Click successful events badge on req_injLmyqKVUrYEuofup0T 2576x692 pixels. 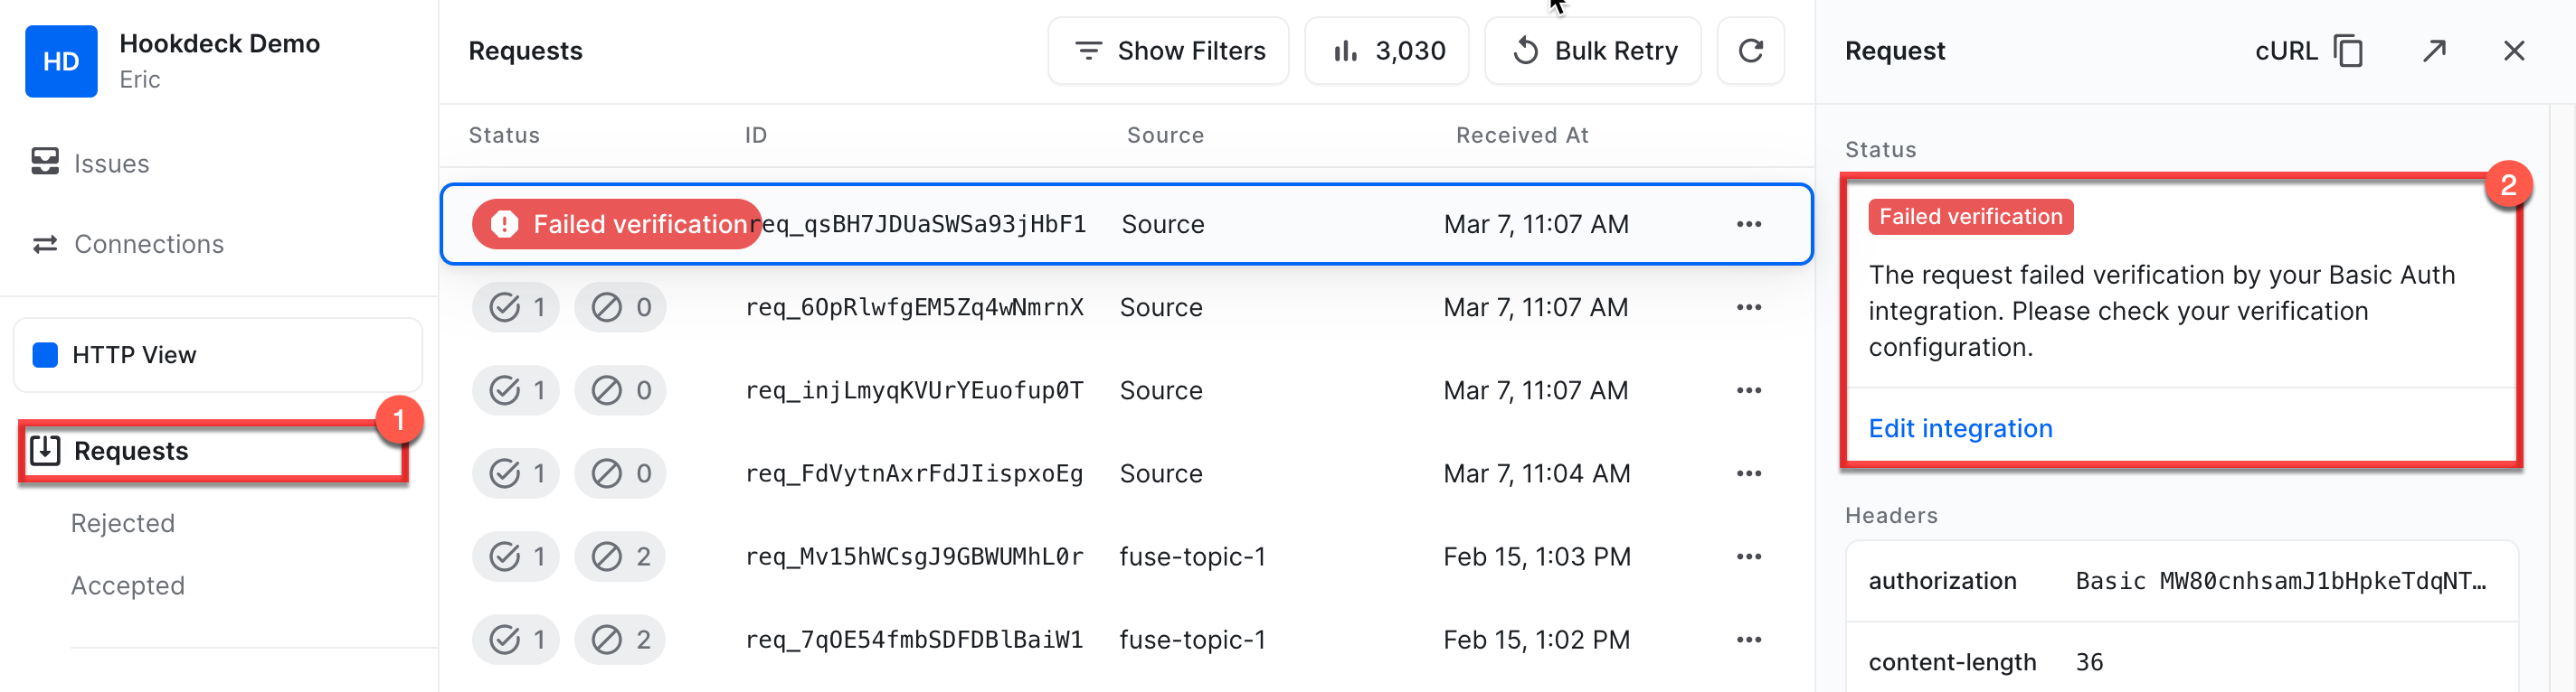click(516, 390)
